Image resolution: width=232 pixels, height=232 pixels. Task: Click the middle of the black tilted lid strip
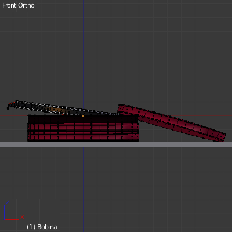62,108
